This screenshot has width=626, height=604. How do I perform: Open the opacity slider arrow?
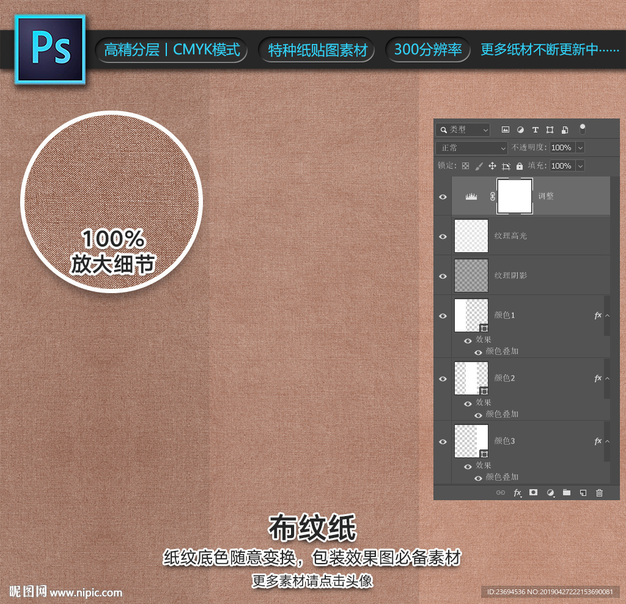[581, 148]
